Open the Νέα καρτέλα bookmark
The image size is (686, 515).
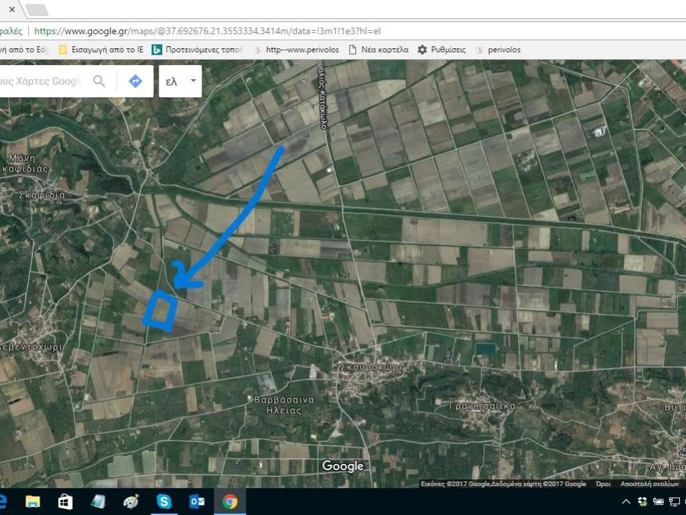coord(379,50)
